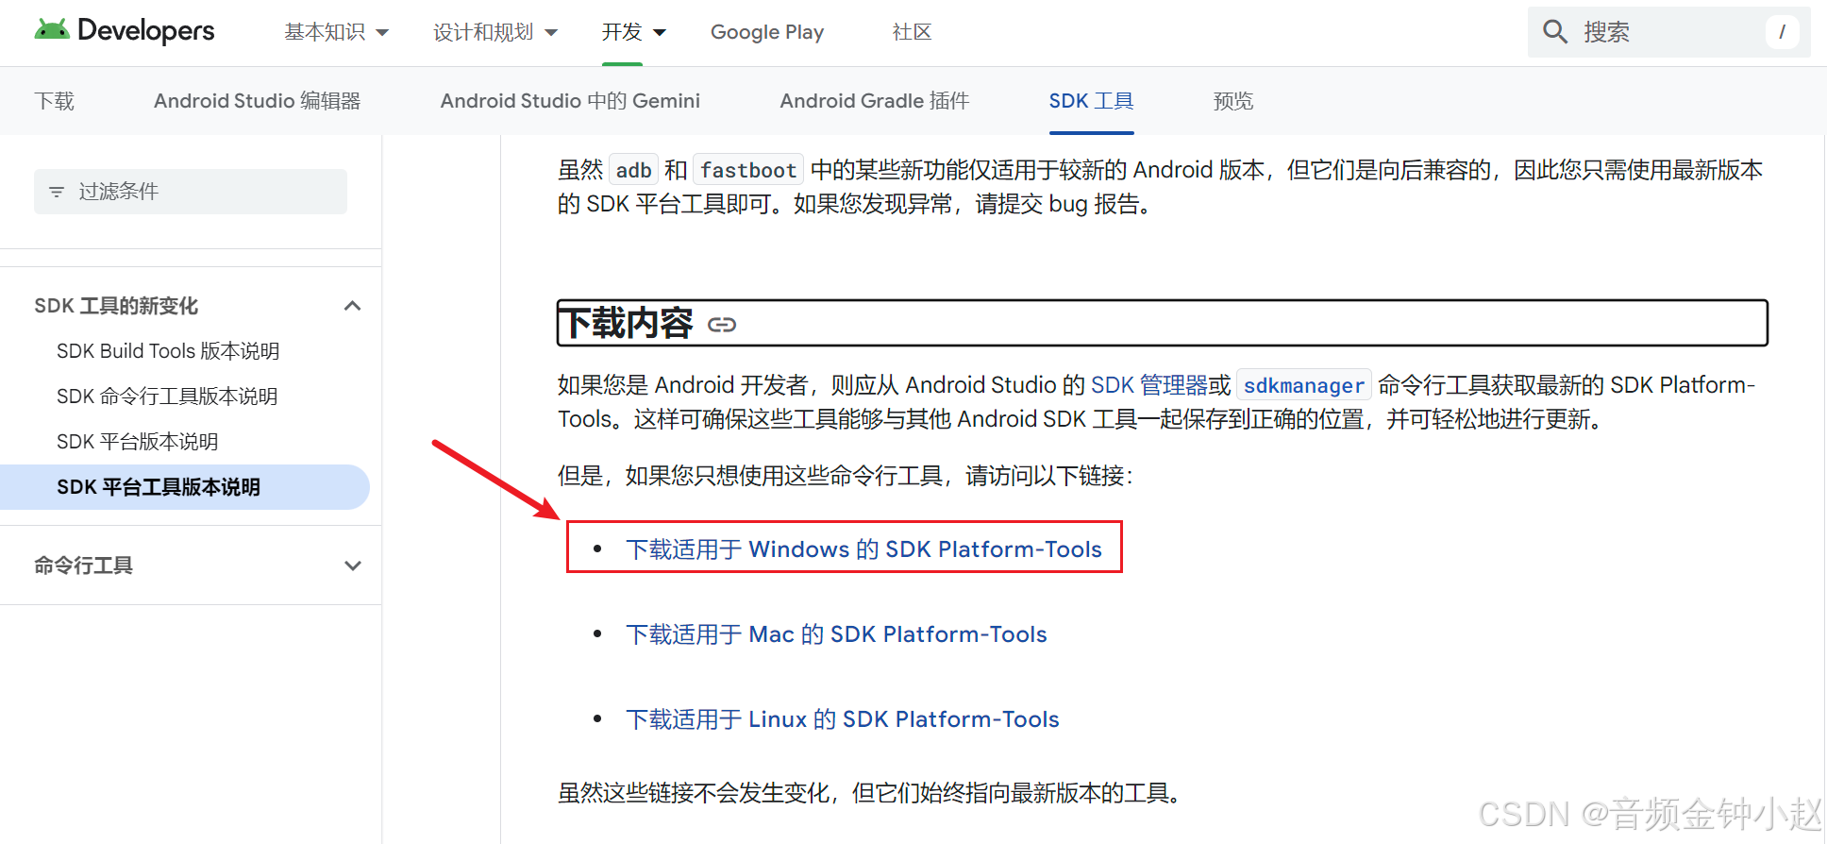Open Android Studio 中的 Gemini tab
The image size is (1827, 844).
[570, 101]
